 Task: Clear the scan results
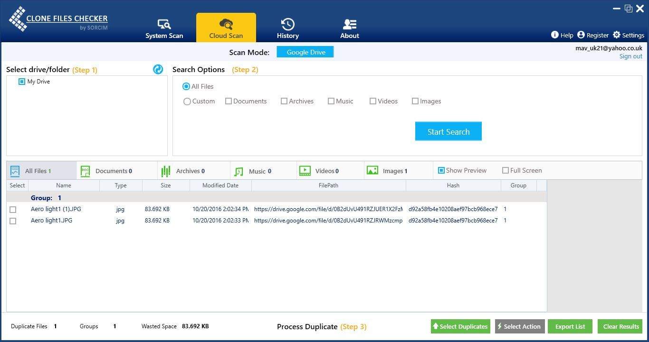pos(620,326)
